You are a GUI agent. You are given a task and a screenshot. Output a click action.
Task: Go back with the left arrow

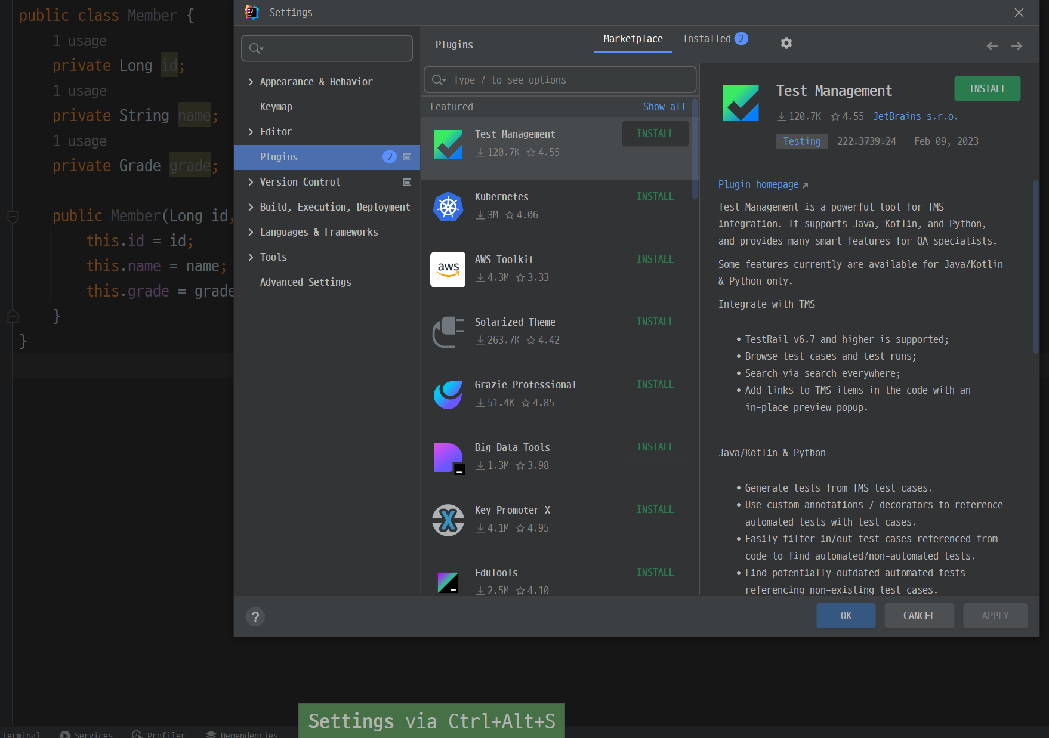(992, 46)
